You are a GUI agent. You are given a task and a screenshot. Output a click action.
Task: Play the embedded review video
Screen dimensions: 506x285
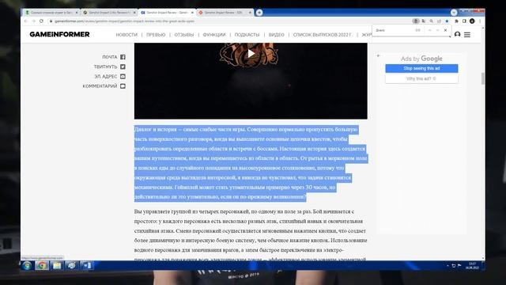251,54
